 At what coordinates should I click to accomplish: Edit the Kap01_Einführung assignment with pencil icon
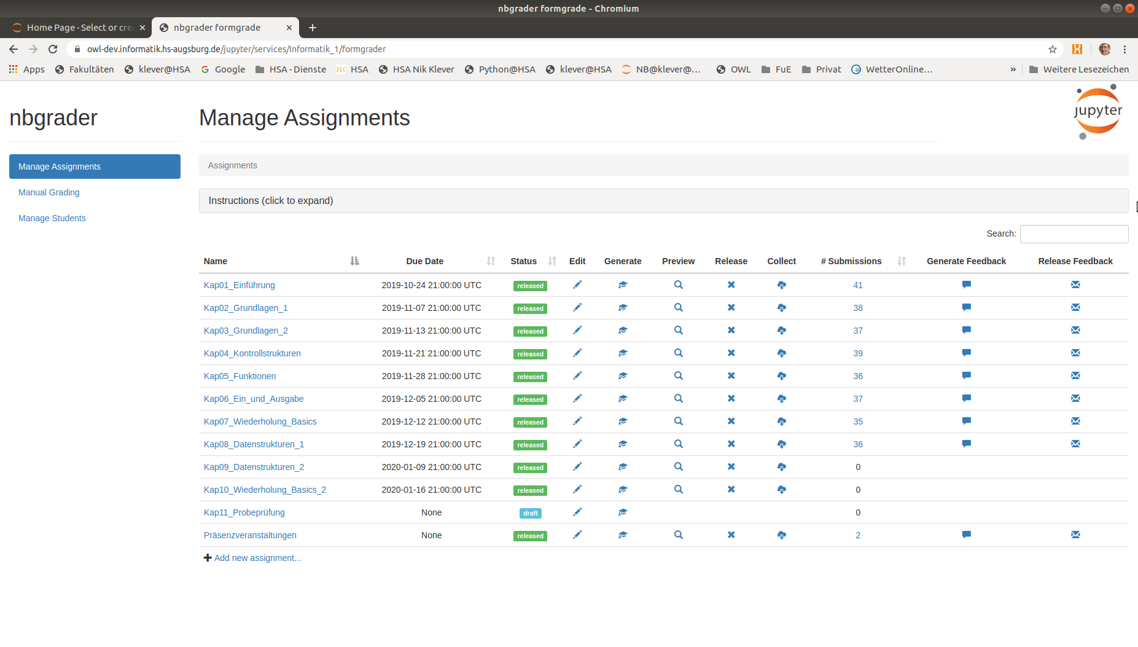577,284
